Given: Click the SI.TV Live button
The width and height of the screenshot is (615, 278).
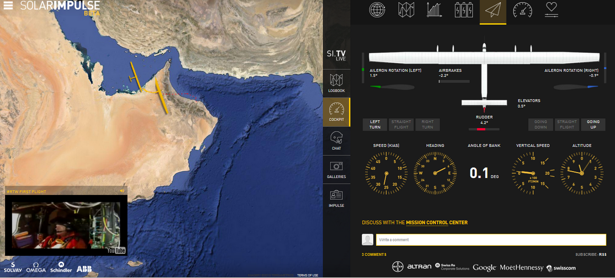Looking at the screenshot, I should [336, 55].
